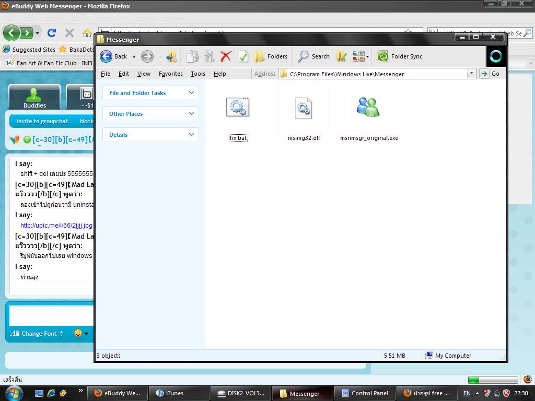Viewport: 535px width, 401px height.
Task: Open the address bar dropdown arrow
Action: click(471, 74)
